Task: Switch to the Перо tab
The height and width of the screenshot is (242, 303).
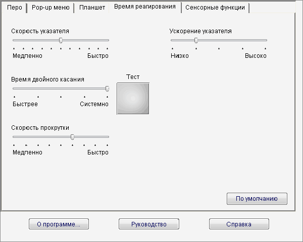Action: tap(13, 8)
